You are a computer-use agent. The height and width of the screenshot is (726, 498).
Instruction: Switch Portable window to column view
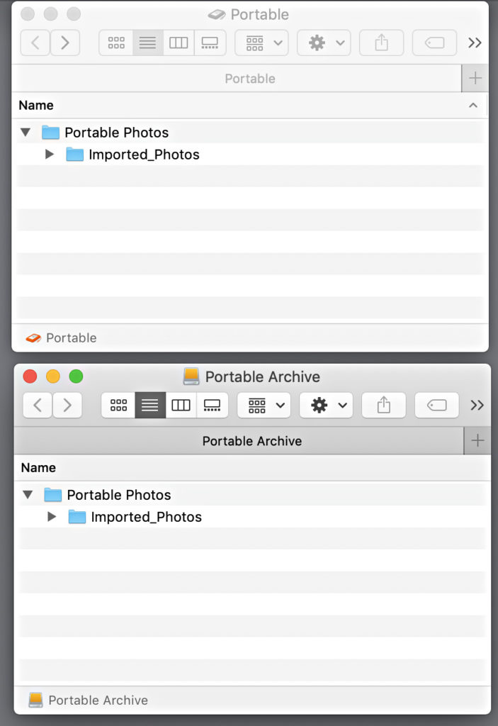(x=179, y=43)
